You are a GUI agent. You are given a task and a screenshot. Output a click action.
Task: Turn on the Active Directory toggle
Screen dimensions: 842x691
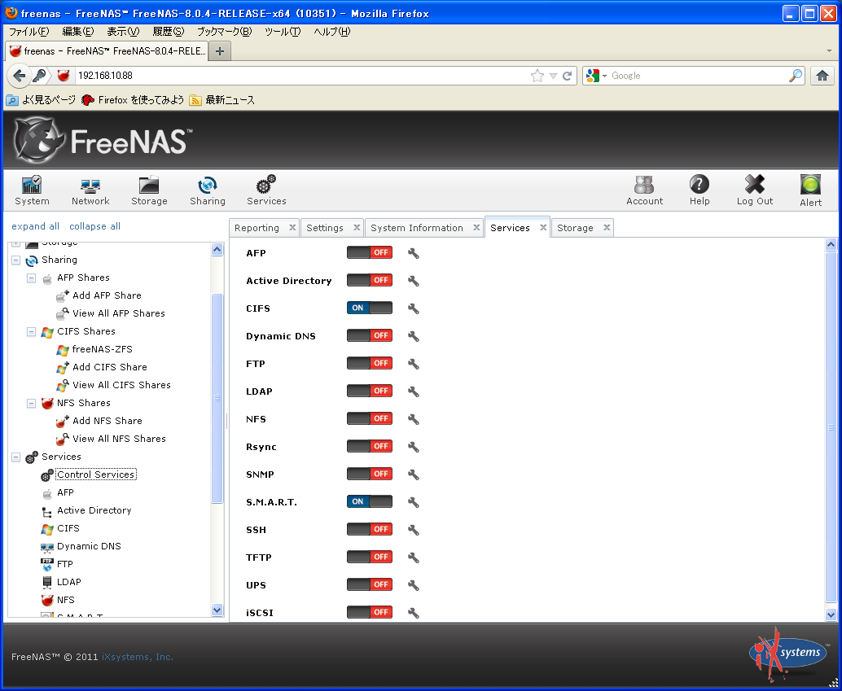coord(370,280)
